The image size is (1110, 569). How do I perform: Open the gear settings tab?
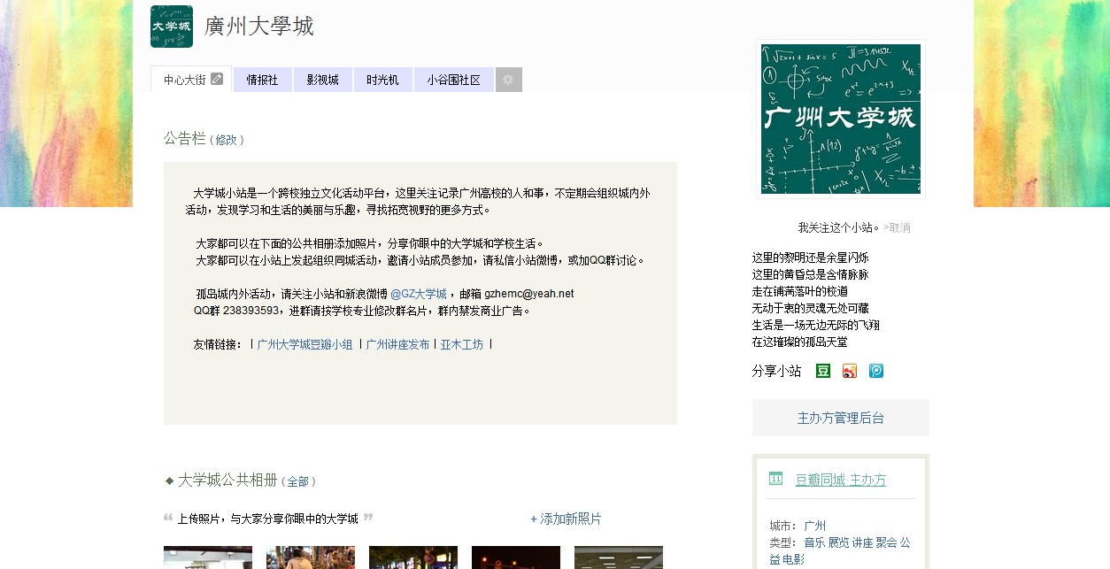508,79
